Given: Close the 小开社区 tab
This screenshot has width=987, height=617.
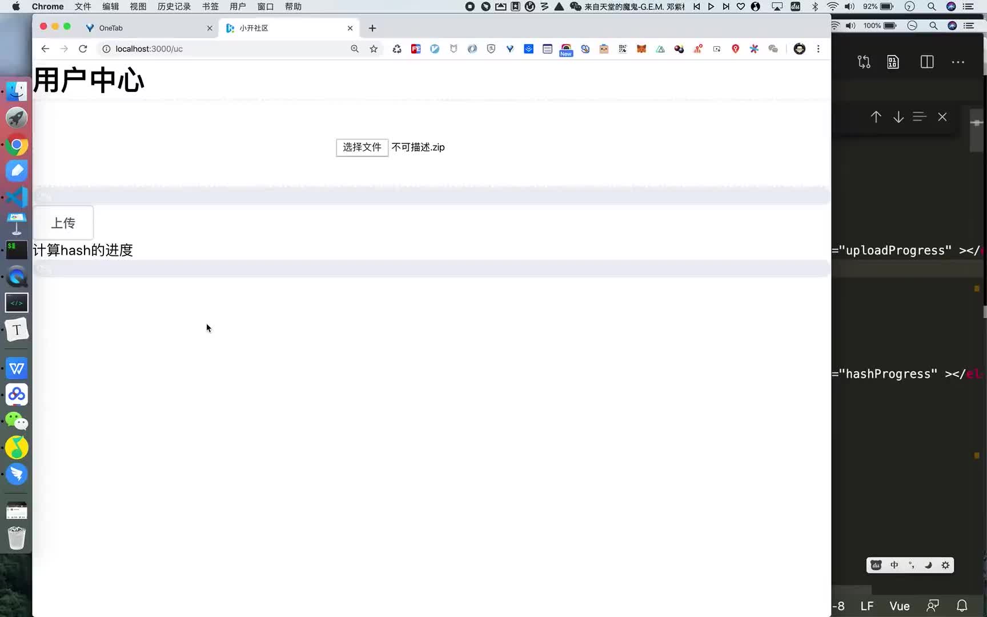Looking at the screenshot, I should coord(350,28).
